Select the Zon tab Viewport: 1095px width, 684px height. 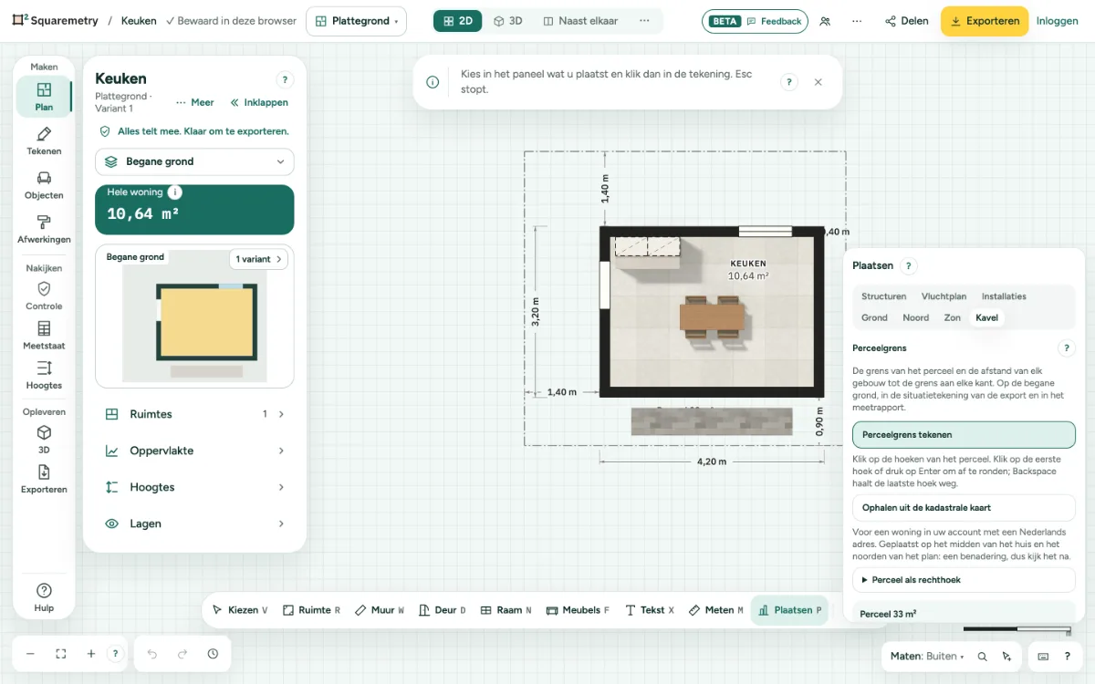pyautogui.click(x=952, y=318)
